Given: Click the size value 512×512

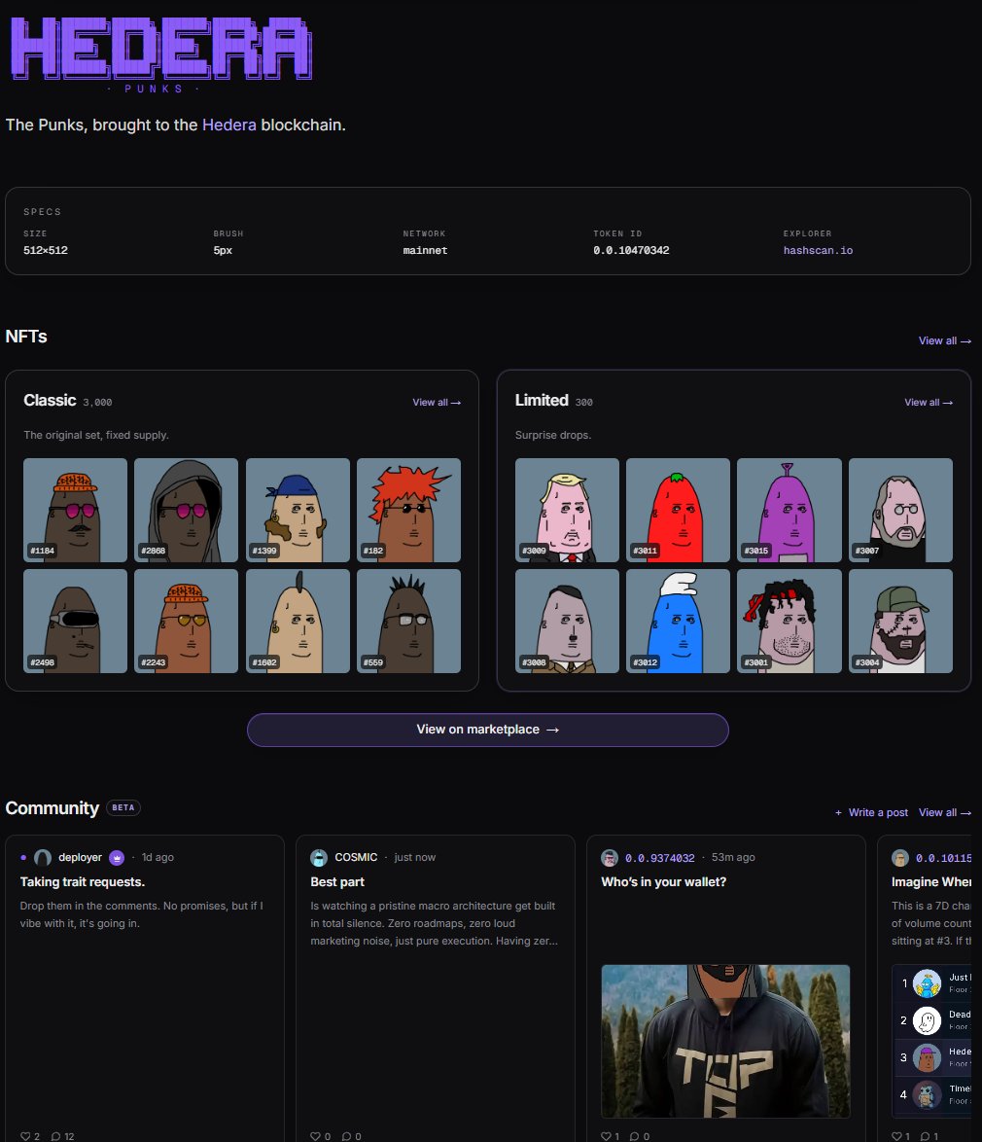Looking at the screenshot, I should (x=45, y=251).
